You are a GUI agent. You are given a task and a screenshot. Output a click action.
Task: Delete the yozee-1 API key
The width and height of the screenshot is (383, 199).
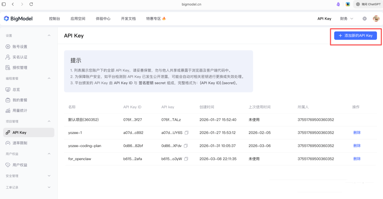point(357,133)
